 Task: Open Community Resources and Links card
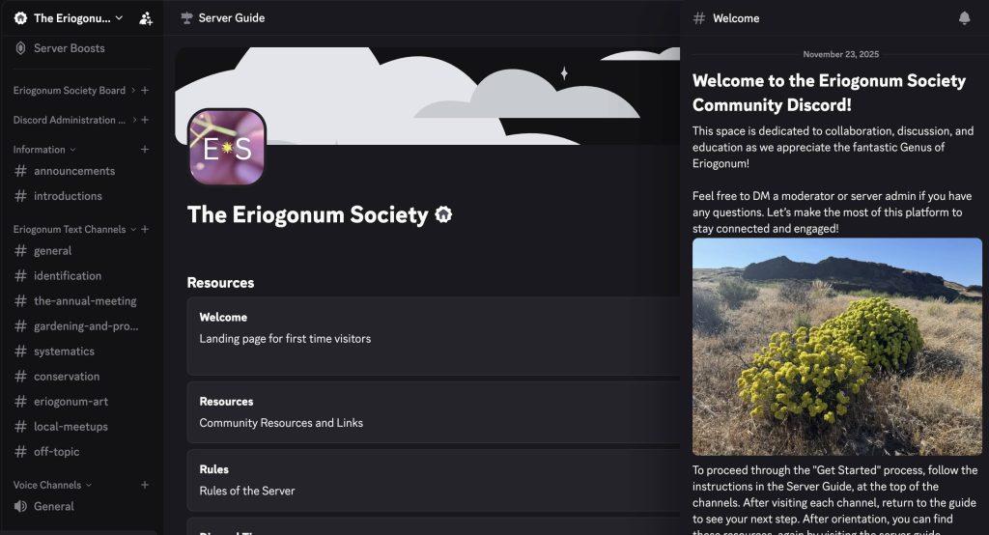click(x=434, y=412)
